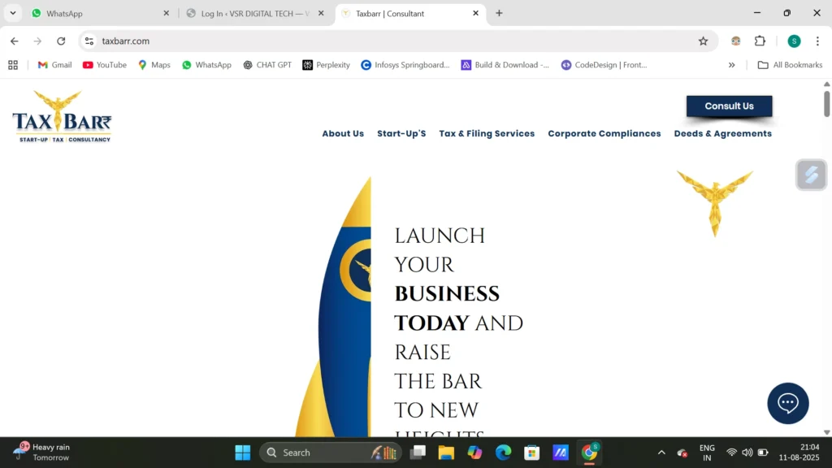
Task: Click the Windows Start button
Action: pos(242,453)
